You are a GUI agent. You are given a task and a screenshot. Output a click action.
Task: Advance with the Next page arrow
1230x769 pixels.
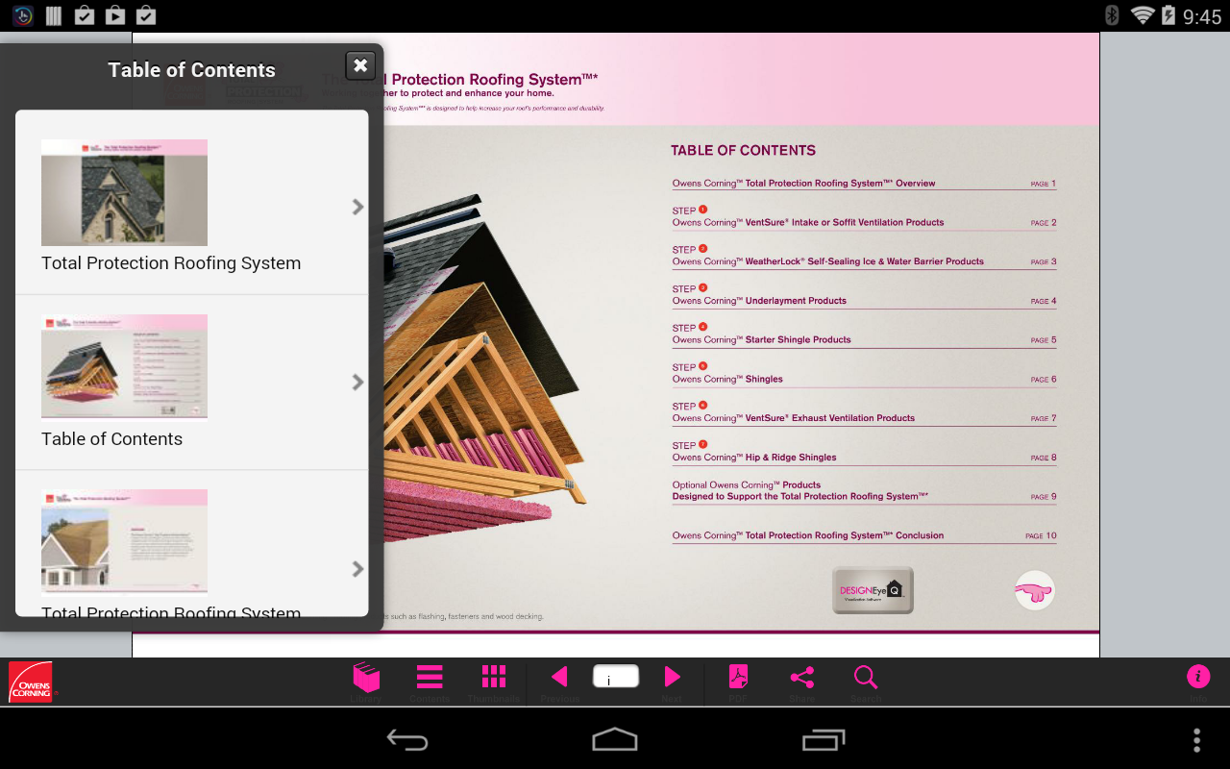point(673,677)
